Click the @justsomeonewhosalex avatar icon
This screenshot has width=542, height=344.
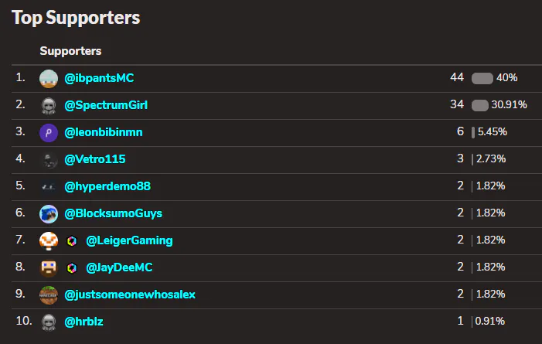[49, 295]
